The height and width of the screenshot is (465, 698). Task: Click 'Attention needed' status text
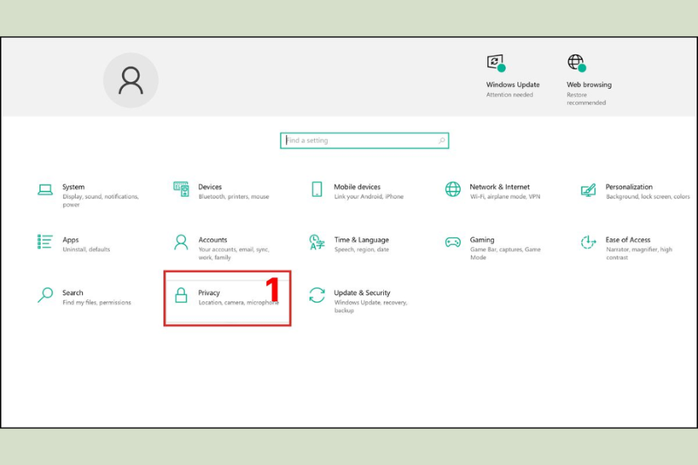coord(510,95)
